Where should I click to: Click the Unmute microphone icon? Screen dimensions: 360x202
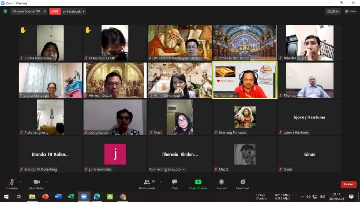[12, 182]
